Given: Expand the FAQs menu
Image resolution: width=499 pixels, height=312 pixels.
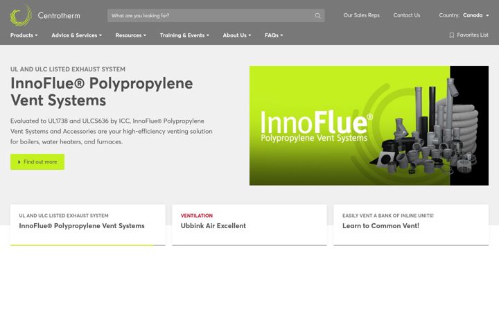Looking at the screenshot, I should pyautogui.click(x=274, y=35).
